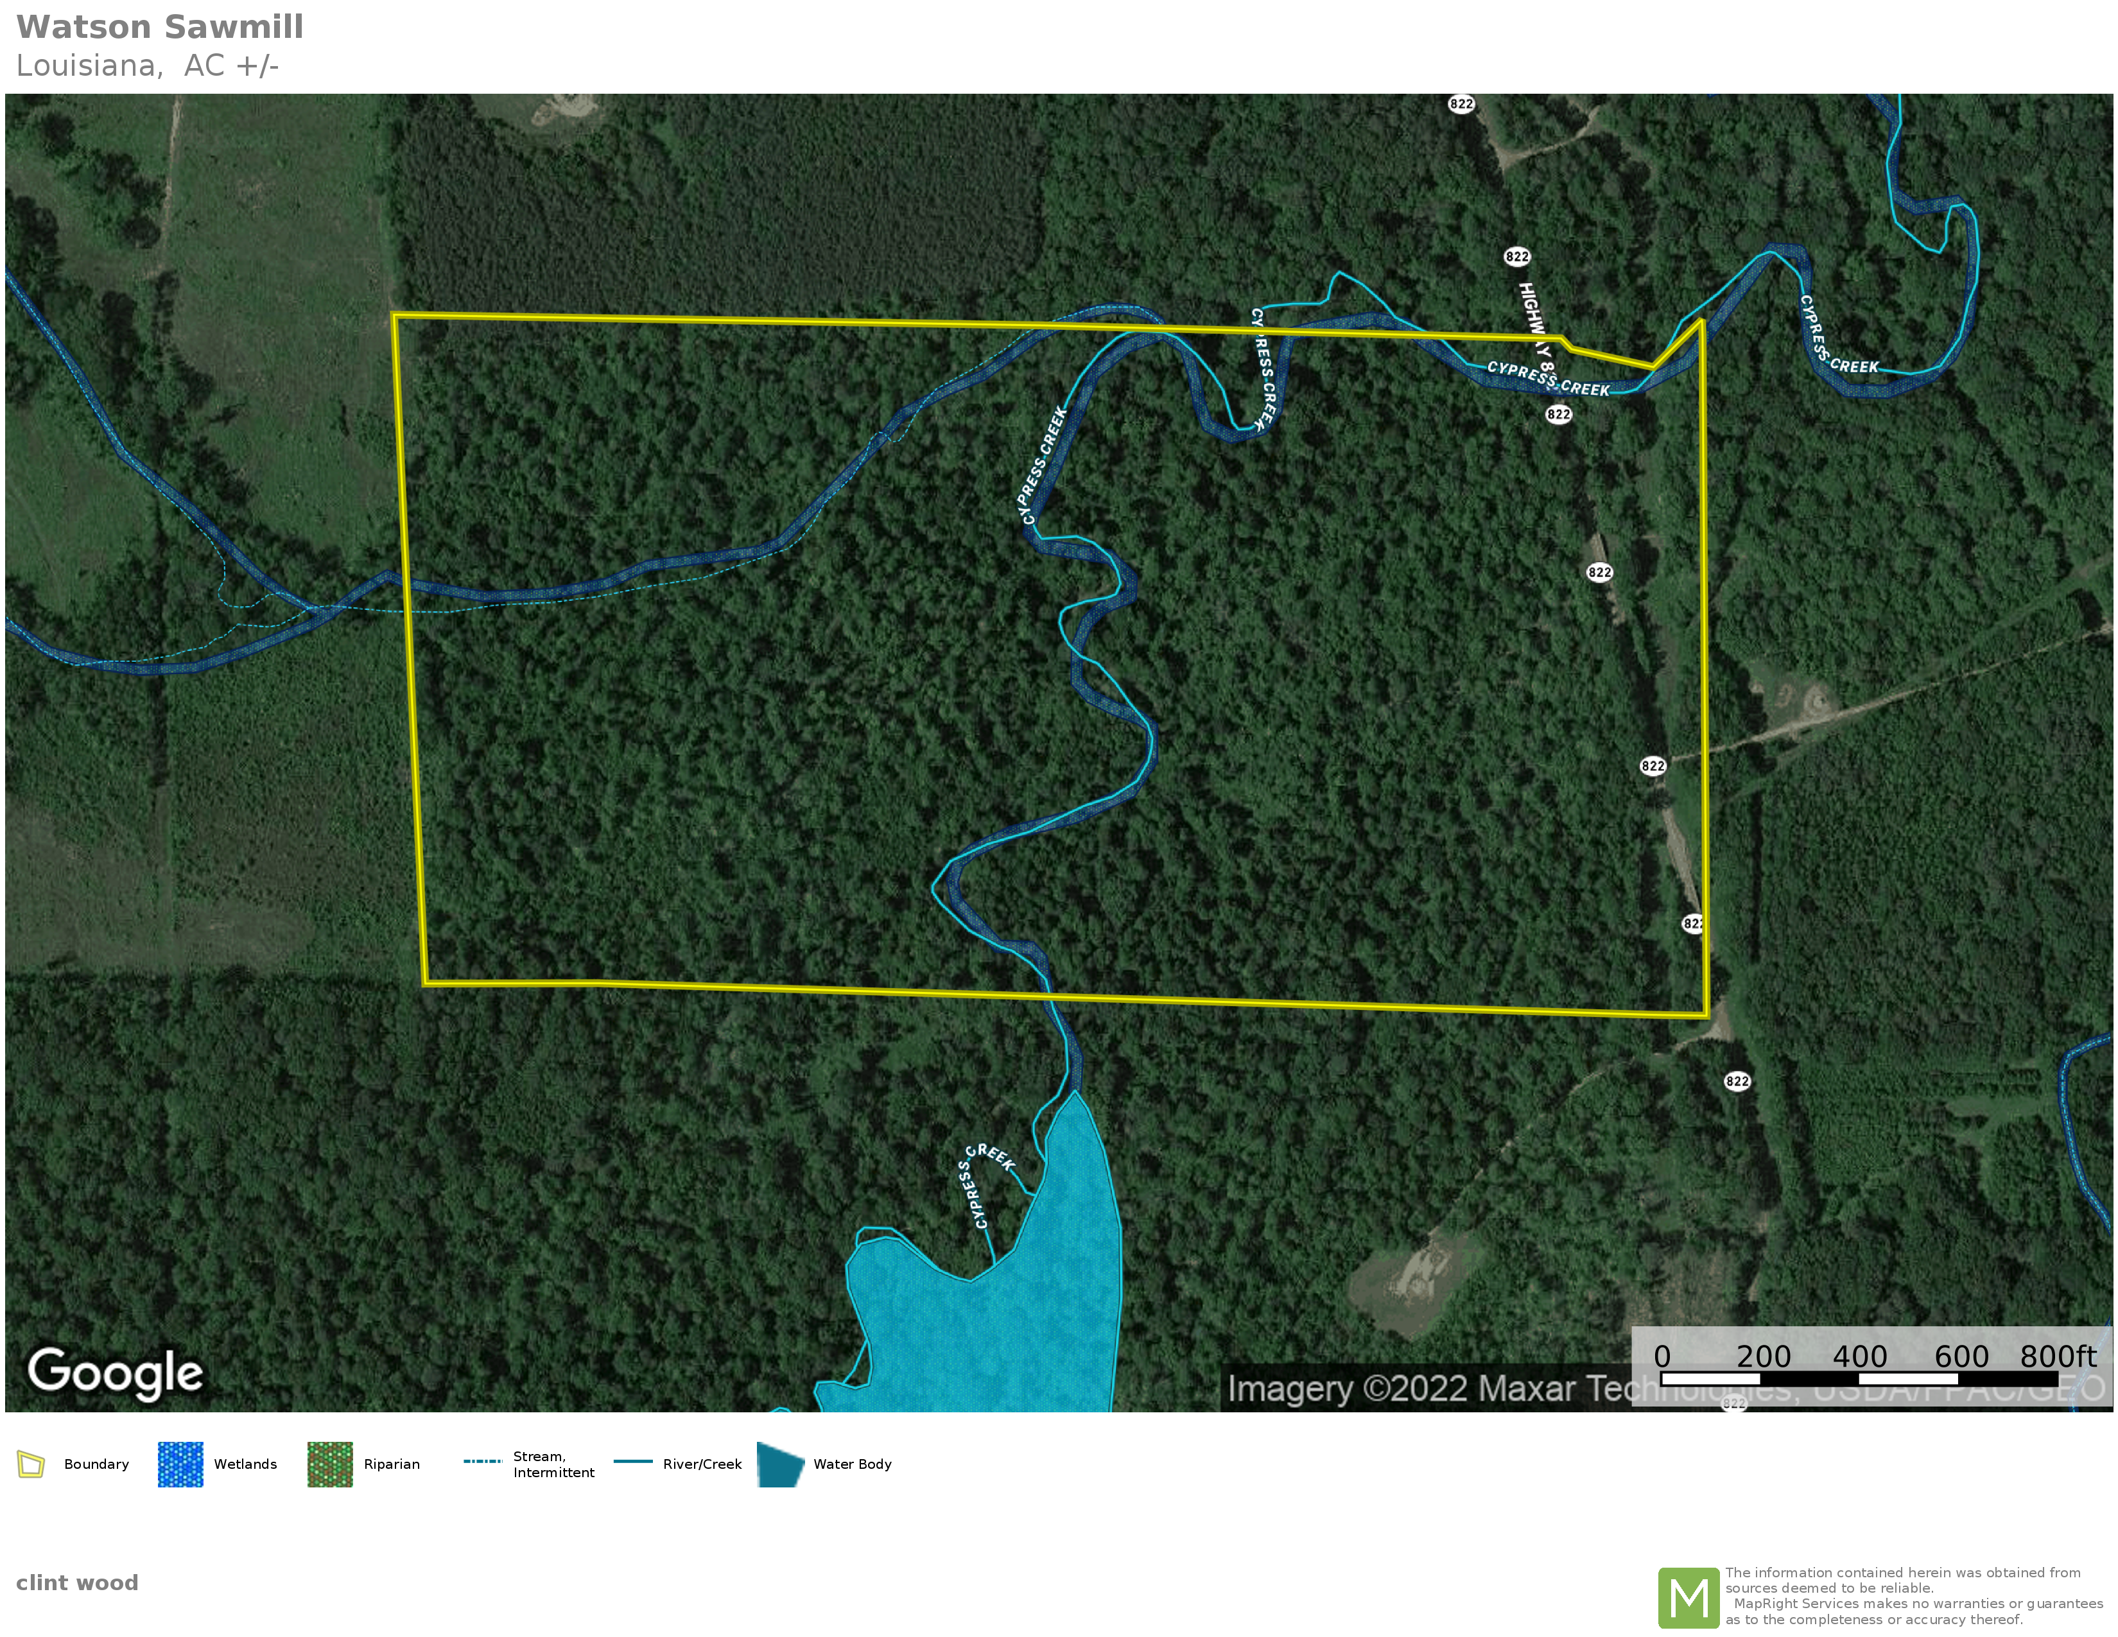Click the Wetlands legend label

[x=245, y=1464]
